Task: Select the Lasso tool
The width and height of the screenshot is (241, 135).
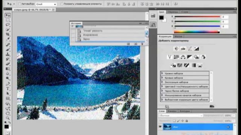Action: tap(8, 25)
